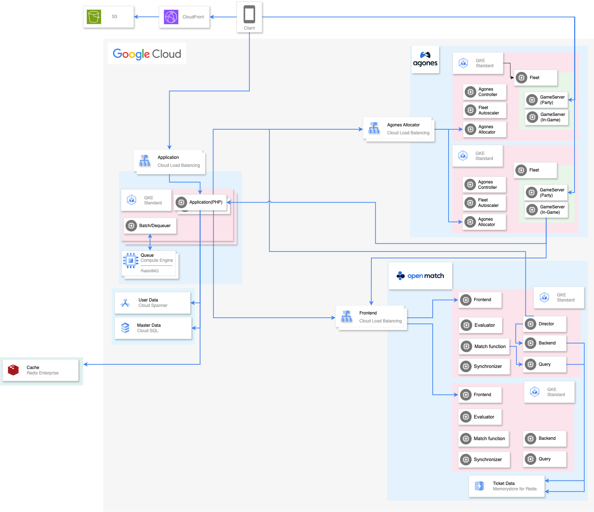594x512 pixels.
Task: Click the Application load balancer icon
Action: (x=145, y=161)
